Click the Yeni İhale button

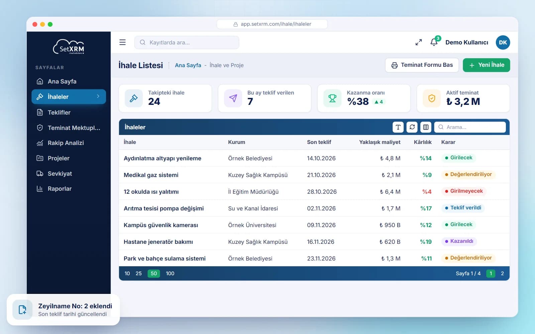pyautogui.click(x=487, y=65)
